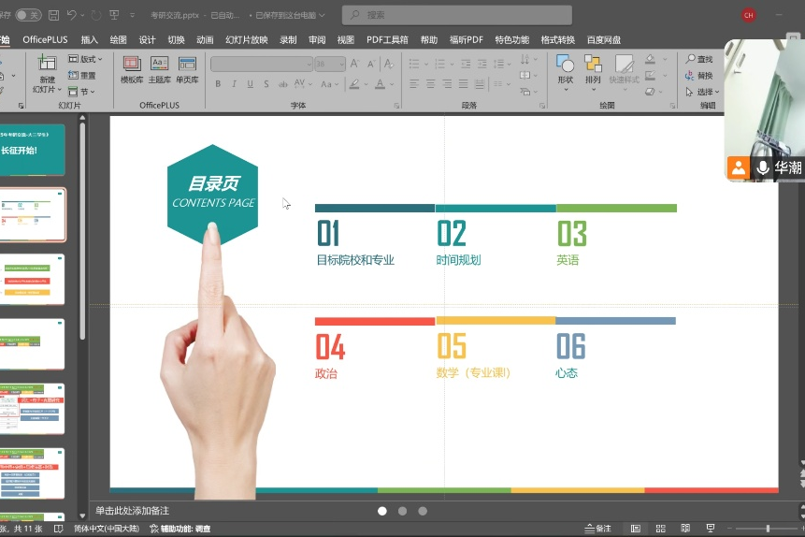Click the save icon in title bar
The height and width of the screenshot is (537, 805).
click(x=53, y=15)
